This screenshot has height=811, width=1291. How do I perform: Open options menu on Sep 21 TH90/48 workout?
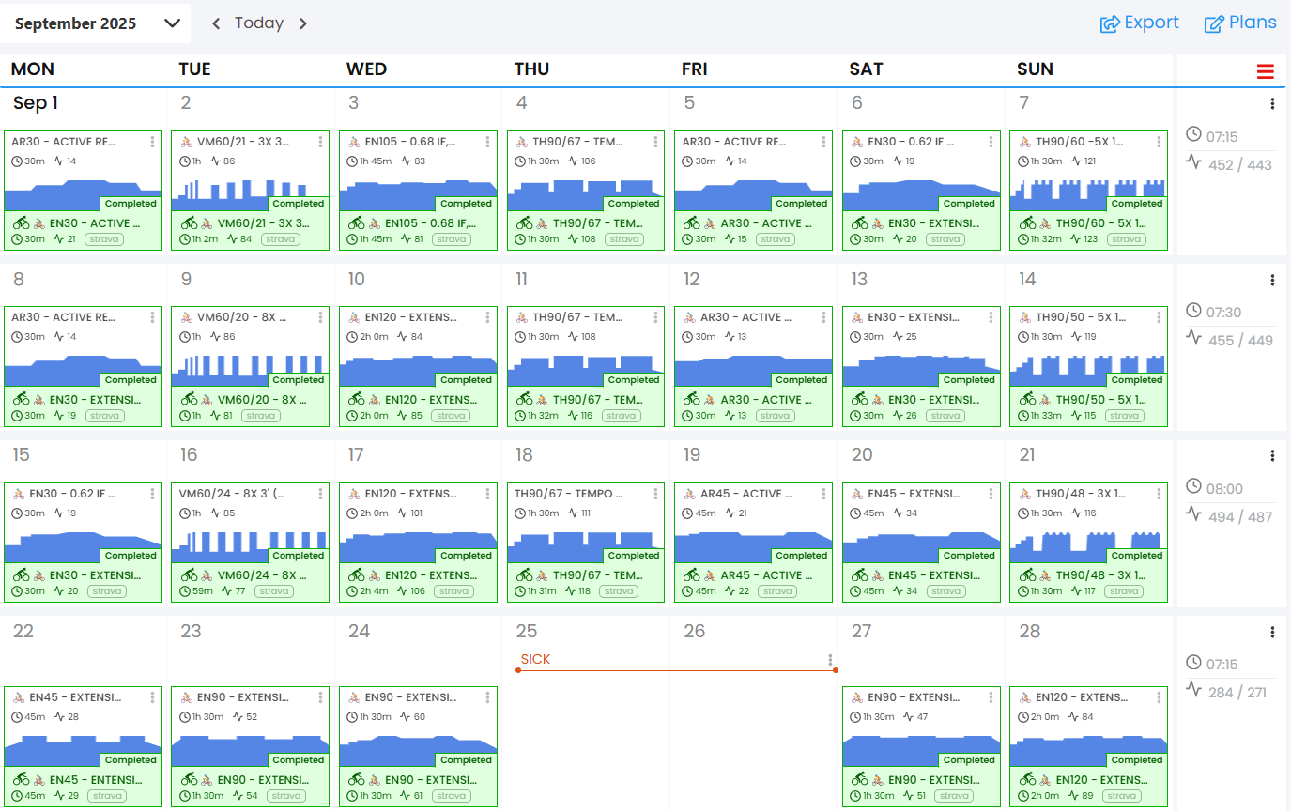pyautogui.click(x=1159, y=494)
